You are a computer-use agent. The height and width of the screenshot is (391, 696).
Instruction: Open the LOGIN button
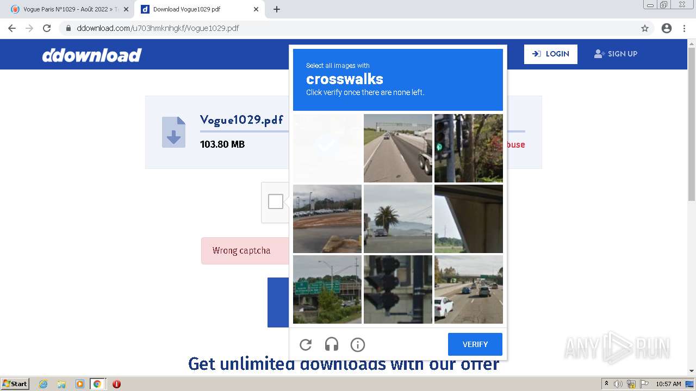point(551,54)
